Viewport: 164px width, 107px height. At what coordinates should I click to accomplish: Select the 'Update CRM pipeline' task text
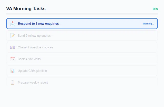tap(32, 71)
